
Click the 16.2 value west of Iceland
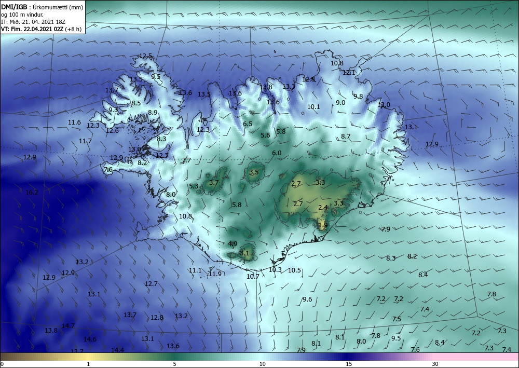pyautogui.click(x=32, y=192)
